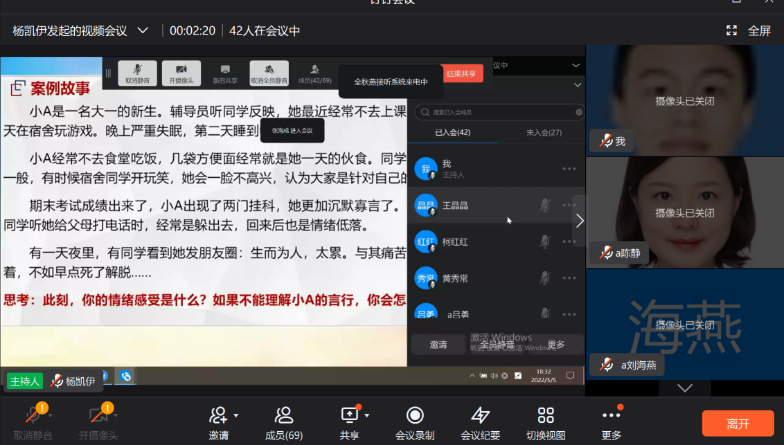This screenshot has width=784, height=445.
Task: Open 会议纪要 meeting minutes
Action: 480,423
